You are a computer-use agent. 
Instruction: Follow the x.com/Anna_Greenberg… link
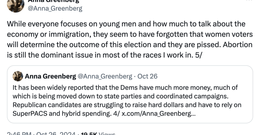coord(159,113)
